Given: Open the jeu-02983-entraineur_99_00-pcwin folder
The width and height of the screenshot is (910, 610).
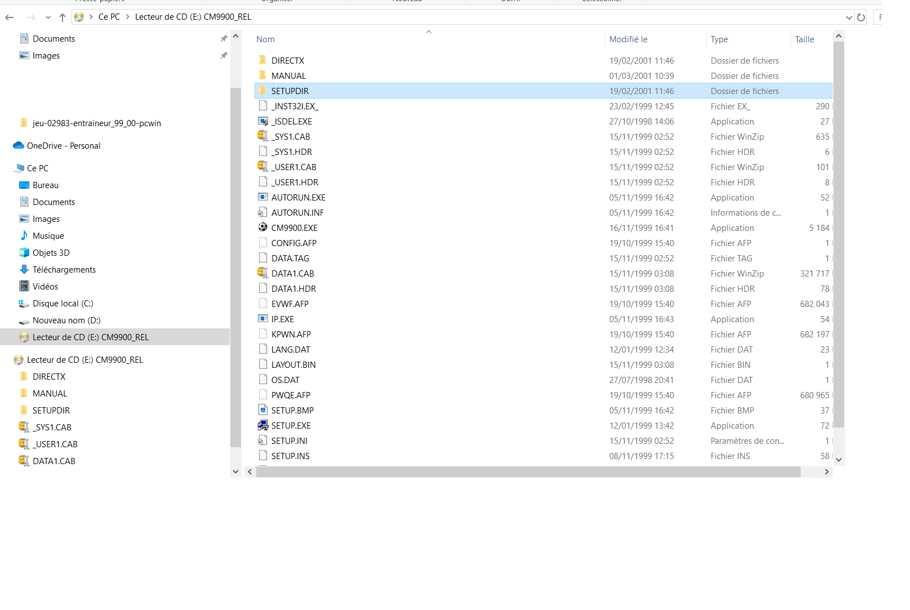Looking at the screenshot, I should [x=97, y=123].
